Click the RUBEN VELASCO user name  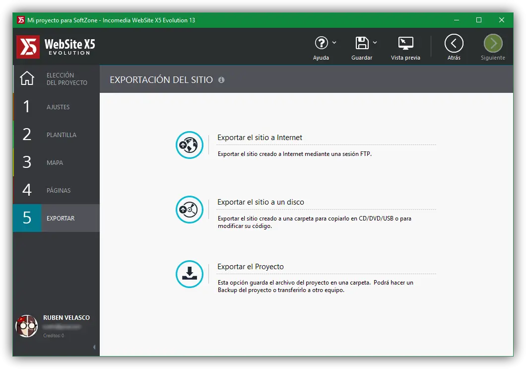click(x=66, y=318)
